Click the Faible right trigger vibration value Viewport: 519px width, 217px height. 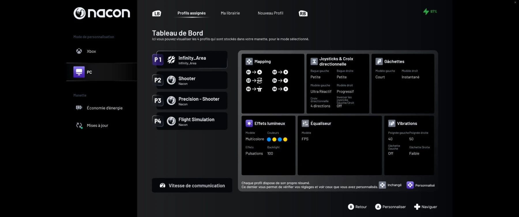(x=414, y=153)
